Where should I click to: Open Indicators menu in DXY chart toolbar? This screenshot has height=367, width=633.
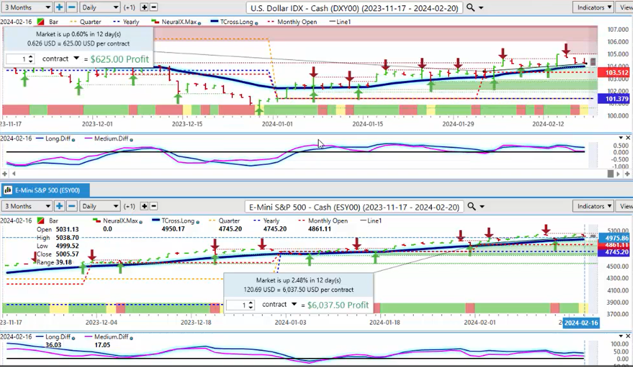tap(593, 7)
